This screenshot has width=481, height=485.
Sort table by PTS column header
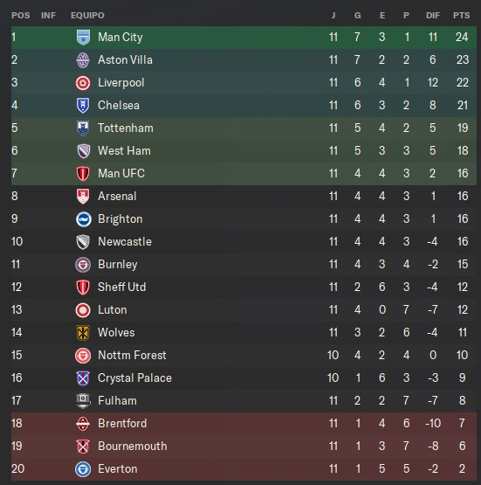[x=461, y=16]
